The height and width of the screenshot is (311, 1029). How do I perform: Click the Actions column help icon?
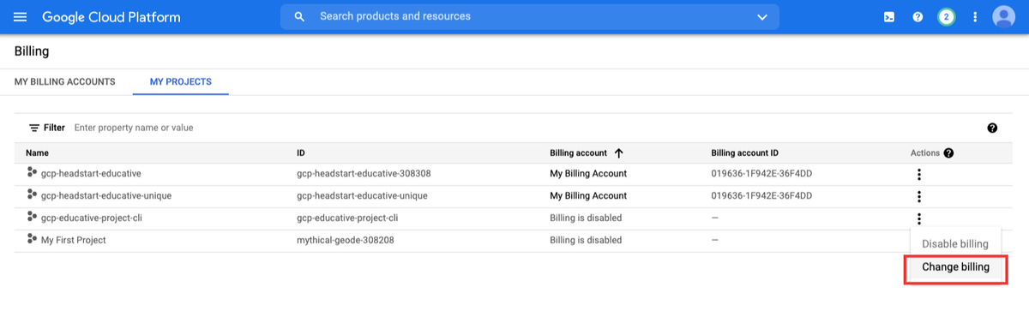(948, 153)
